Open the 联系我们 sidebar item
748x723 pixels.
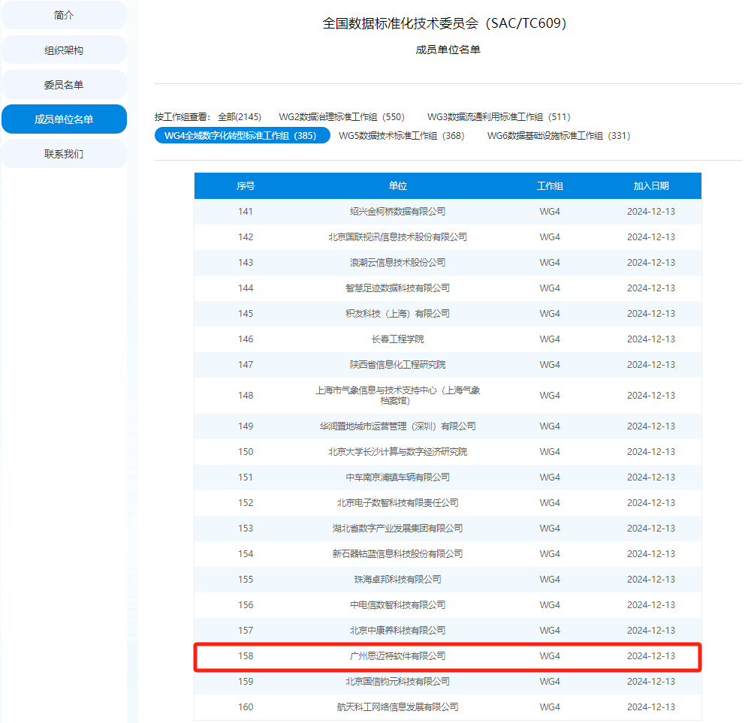(64, 154)
